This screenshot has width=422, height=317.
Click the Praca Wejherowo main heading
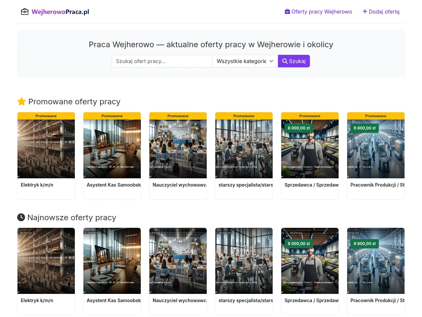[x=211, y=45]
